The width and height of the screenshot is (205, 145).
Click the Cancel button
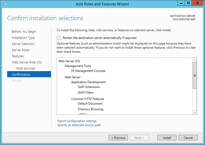click(188, 138)
